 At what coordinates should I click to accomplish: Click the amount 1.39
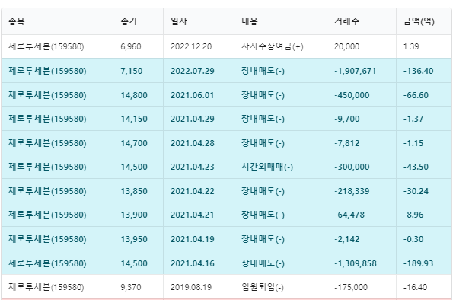tap(411, 46)
